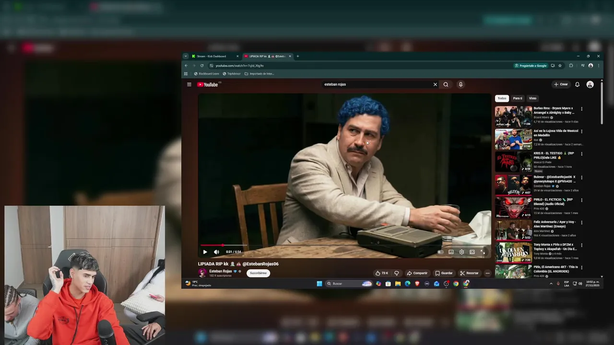614x345 pixels.
Task: Open the Windows Start menu
Action: pos(319,284)
